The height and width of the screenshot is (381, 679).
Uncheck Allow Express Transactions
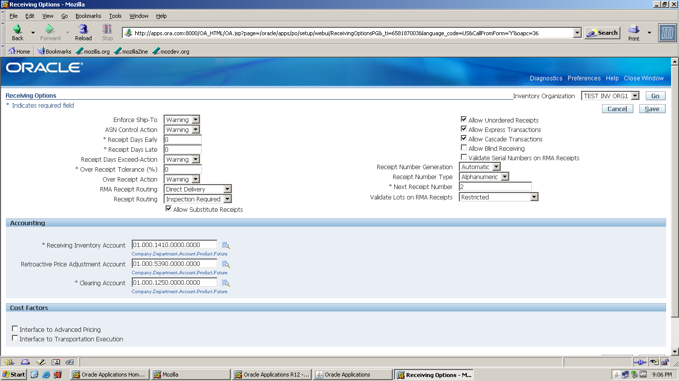(464, 129)
